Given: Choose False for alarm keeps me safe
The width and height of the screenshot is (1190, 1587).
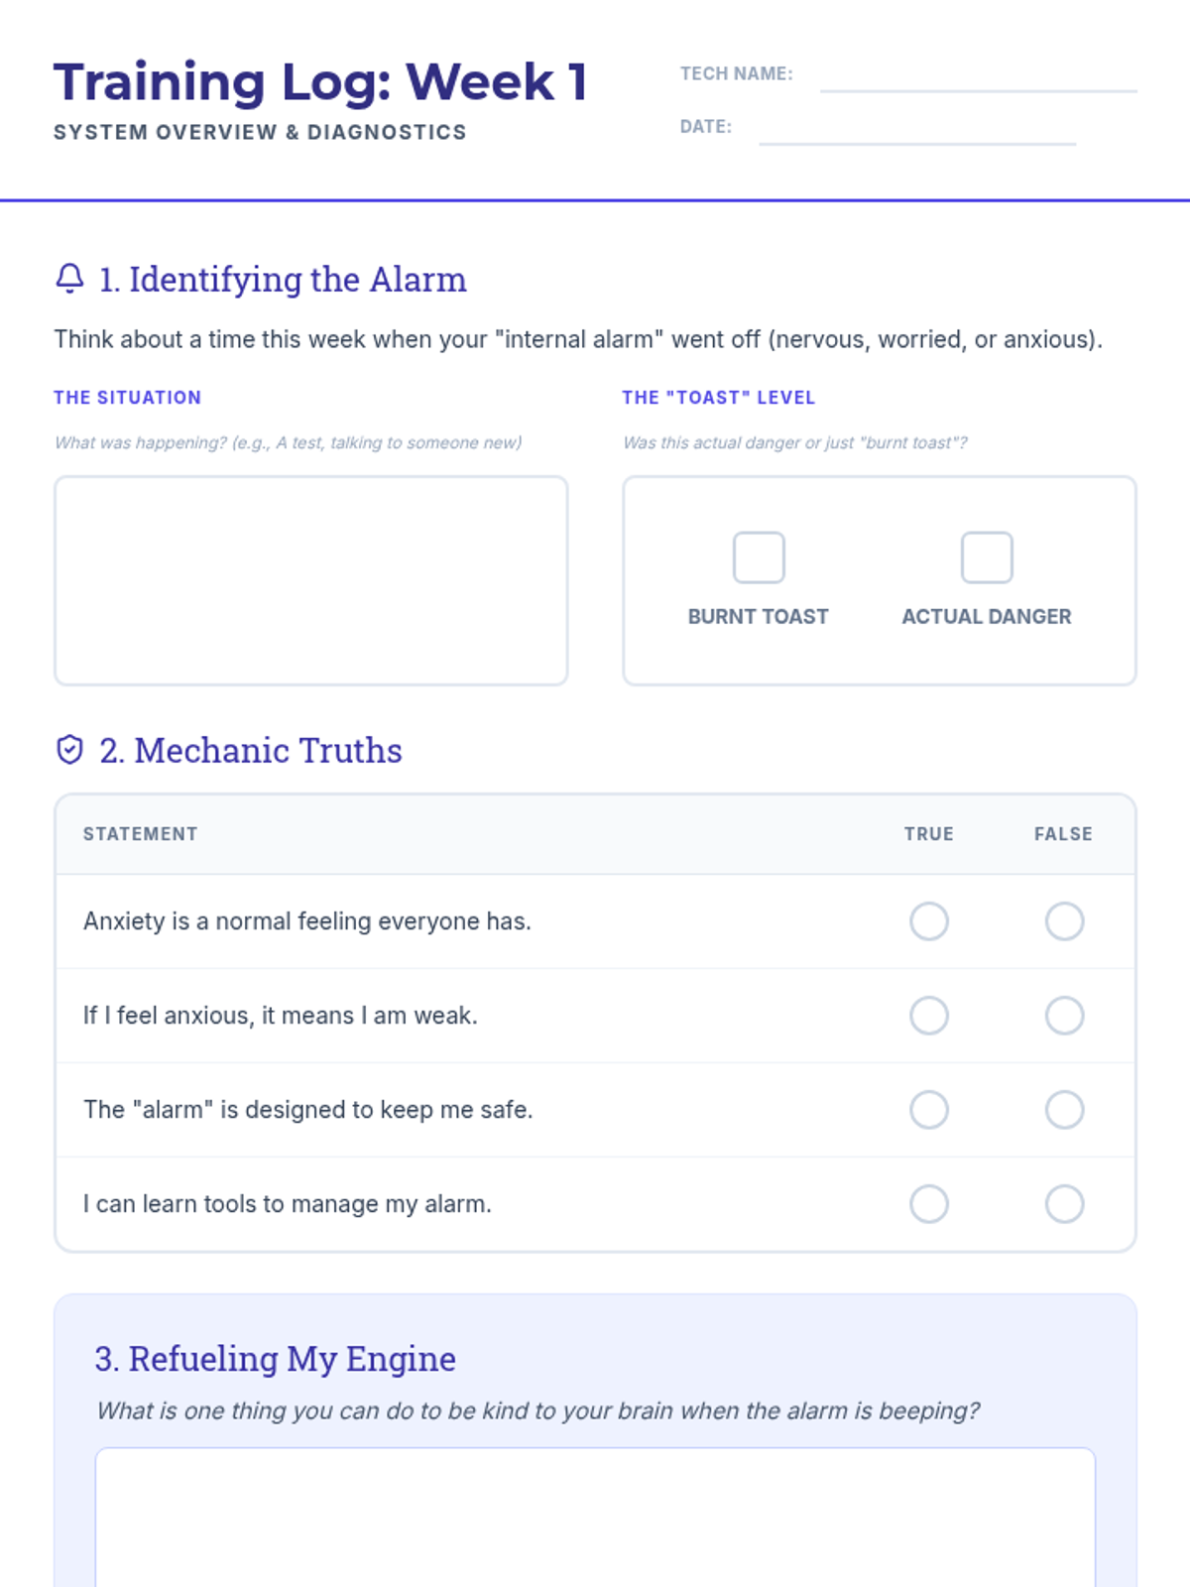Looking at the screenshot, I should (1064, 1110).
